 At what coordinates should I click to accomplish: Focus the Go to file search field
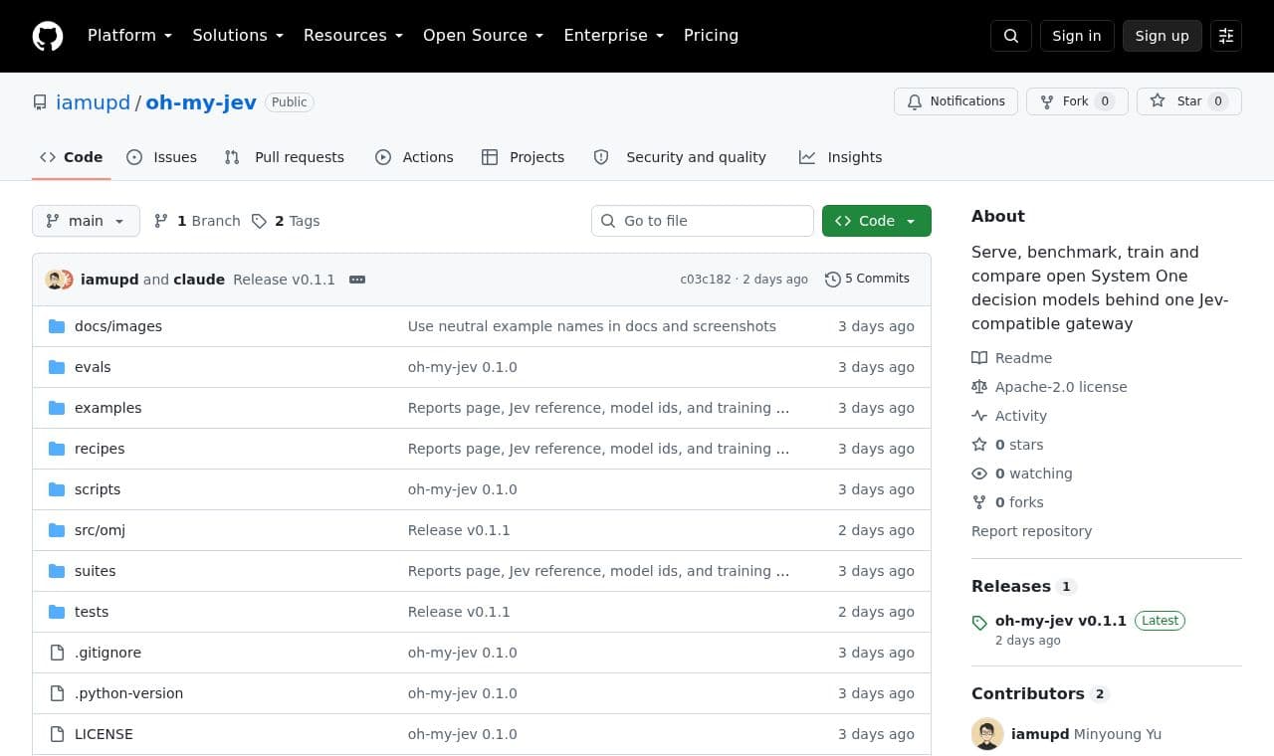tap(703, 221)
